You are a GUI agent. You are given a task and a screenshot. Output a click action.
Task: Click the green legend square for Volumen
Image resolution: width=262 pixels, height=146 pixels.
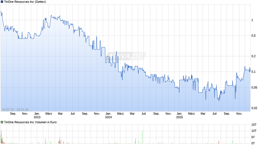coord(2,122)
